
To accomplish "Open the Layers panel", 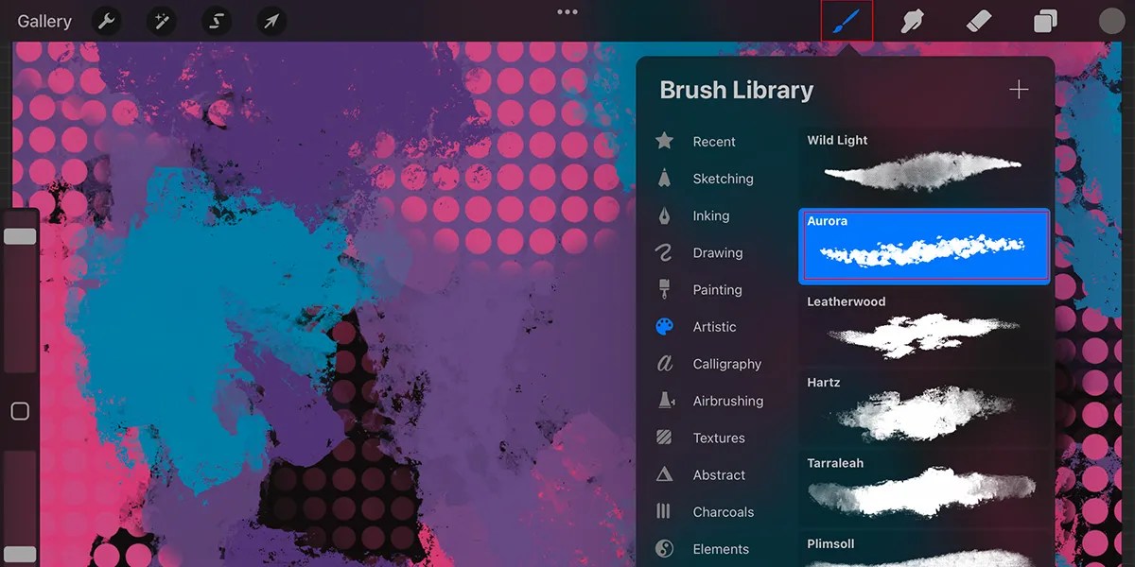I will [x=1044, y=20].
